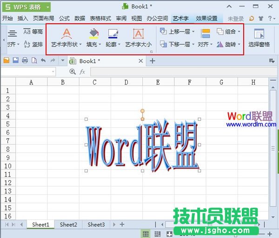Close the Book1 document tab

click(141, 61)
